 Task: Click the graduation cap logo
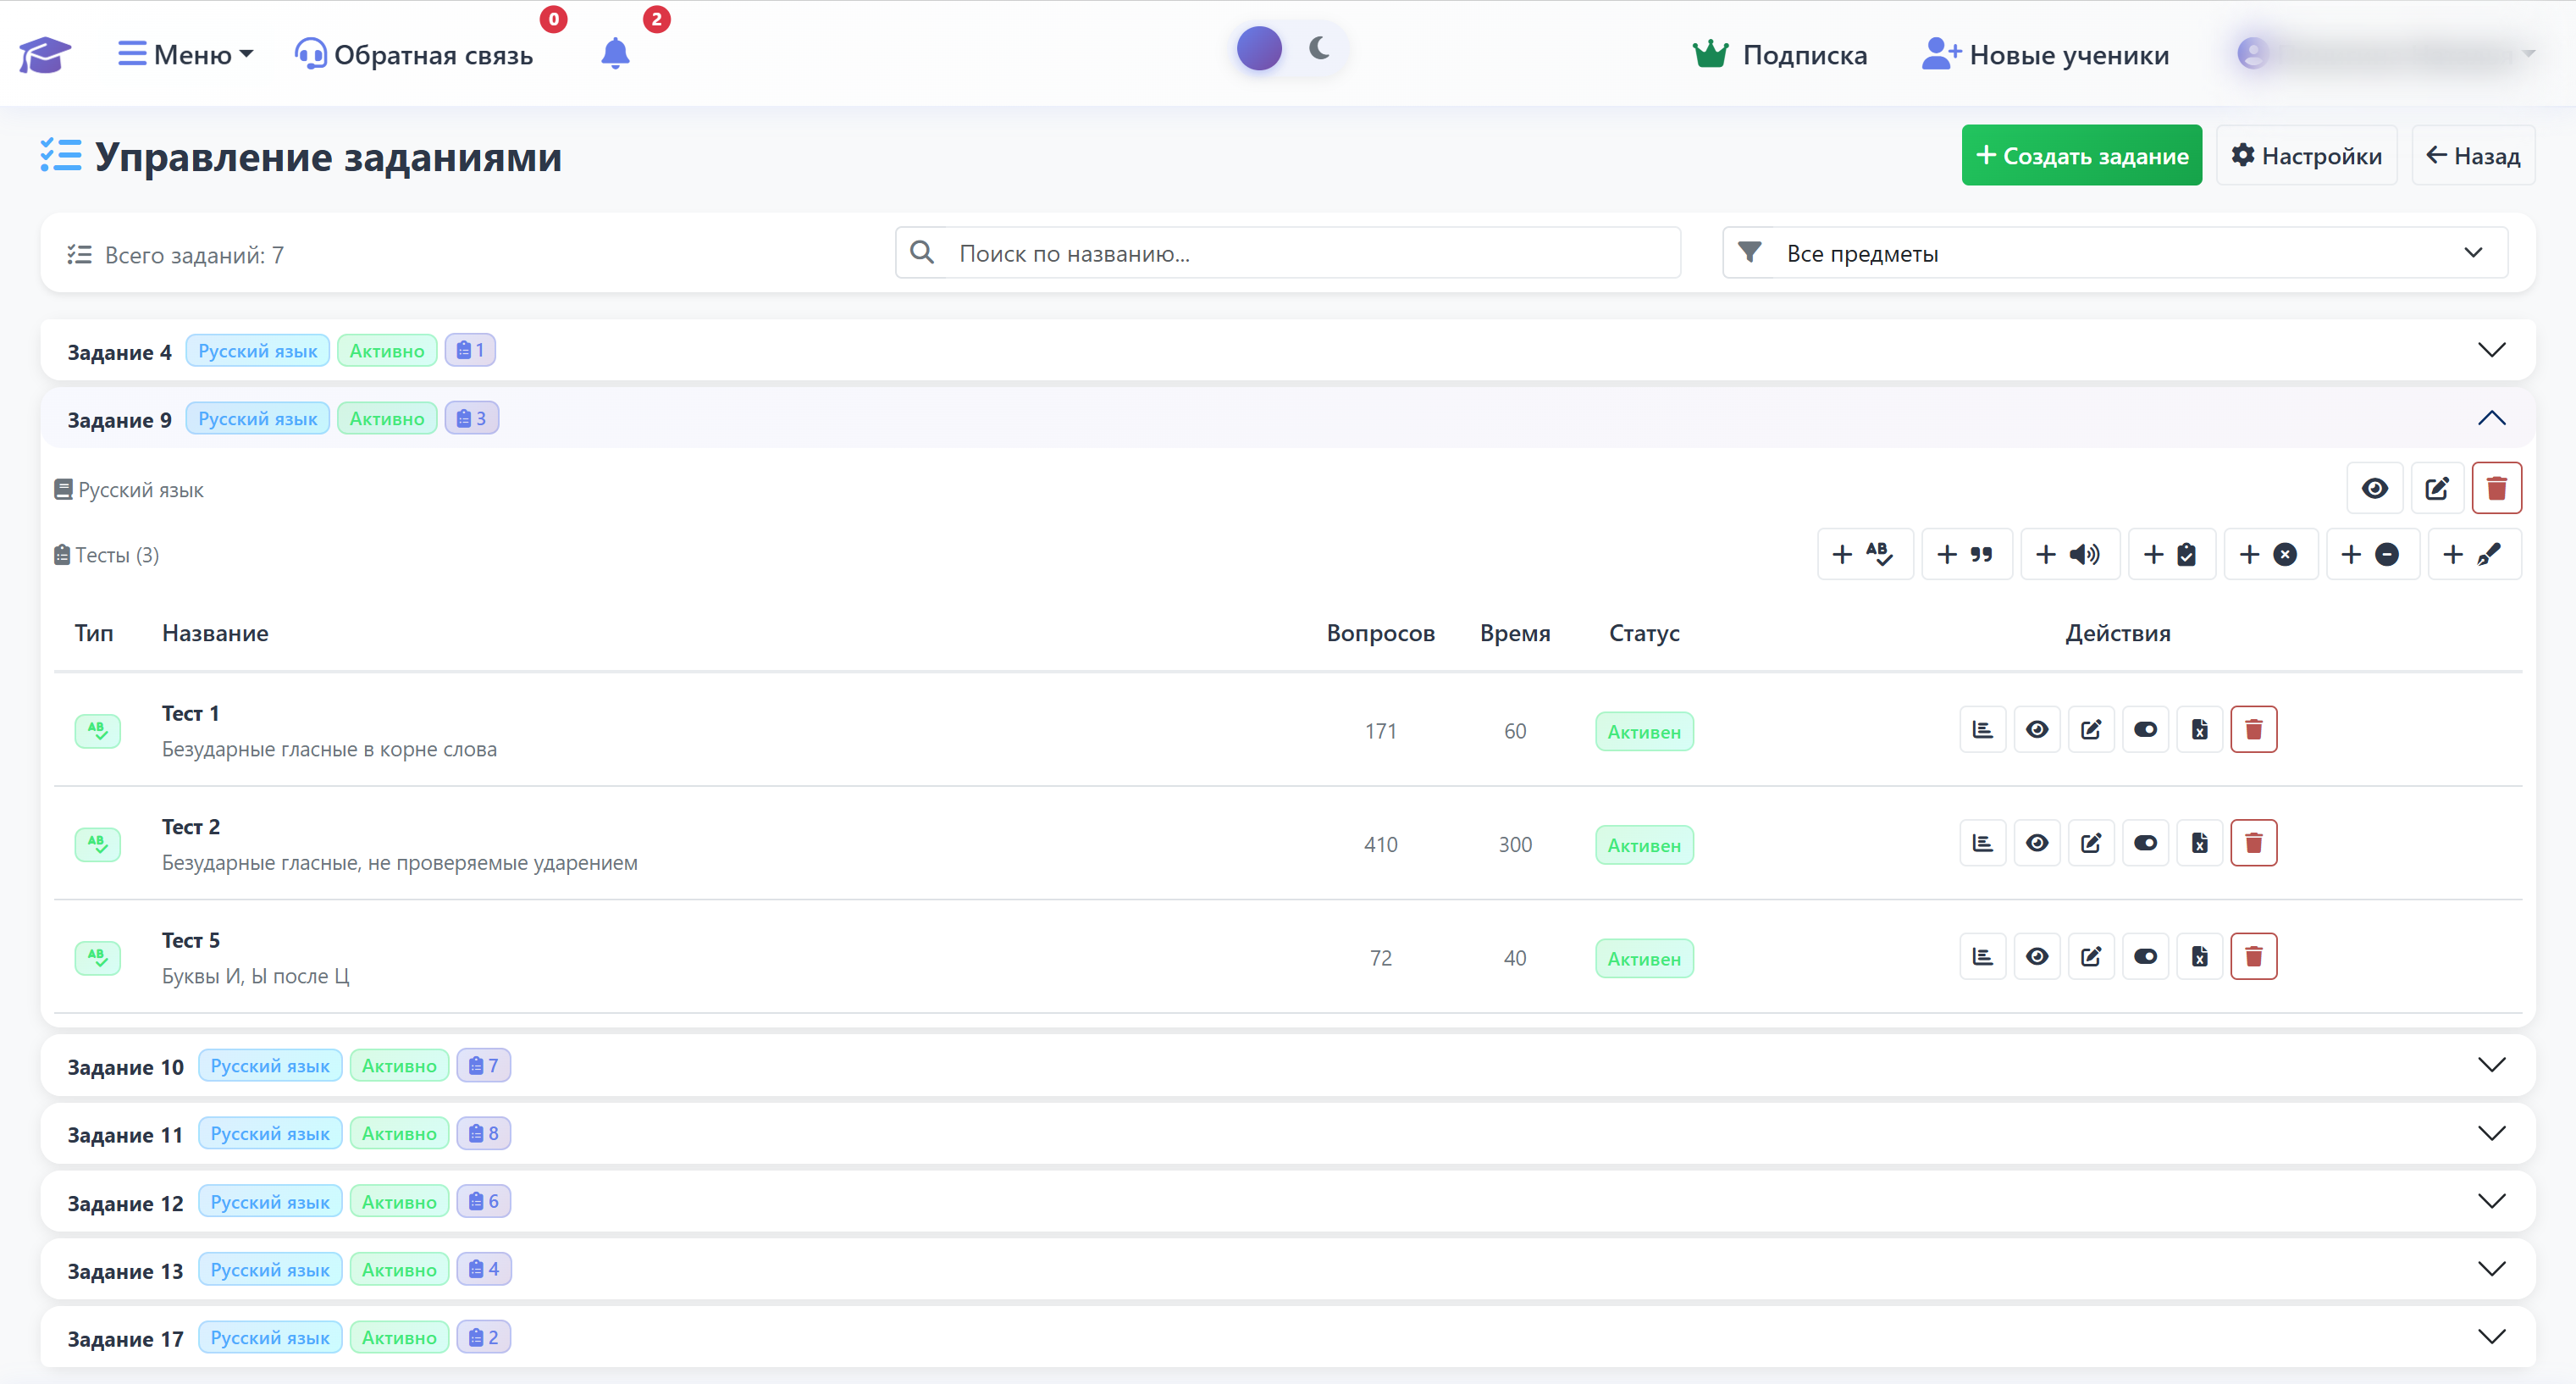44,54
